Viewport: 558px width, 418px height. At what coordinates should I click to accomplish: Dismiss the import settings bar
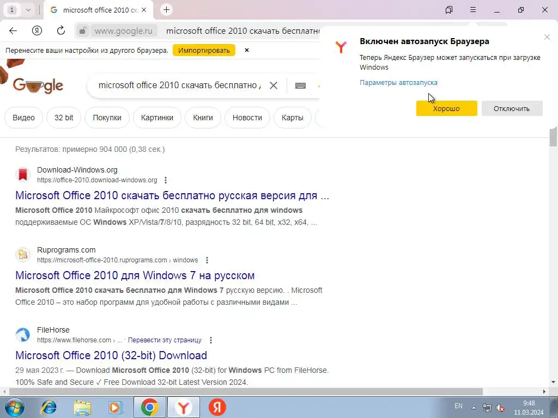[247, 50]
